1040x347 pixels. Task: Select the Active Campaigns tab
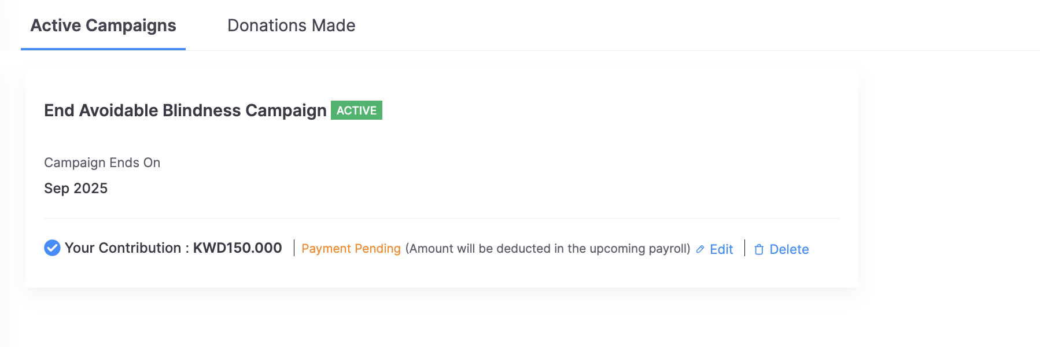click(103, 25)
